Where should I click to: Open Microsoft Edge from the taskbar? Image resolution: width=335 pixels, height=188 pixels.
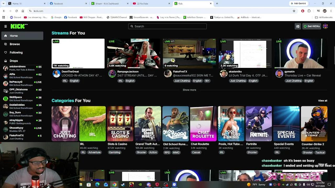(x=97, y=185)
